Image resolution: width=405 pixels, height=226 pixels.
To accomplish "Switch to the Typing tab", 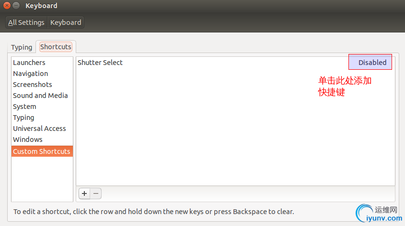I will [x=22, y=47].
